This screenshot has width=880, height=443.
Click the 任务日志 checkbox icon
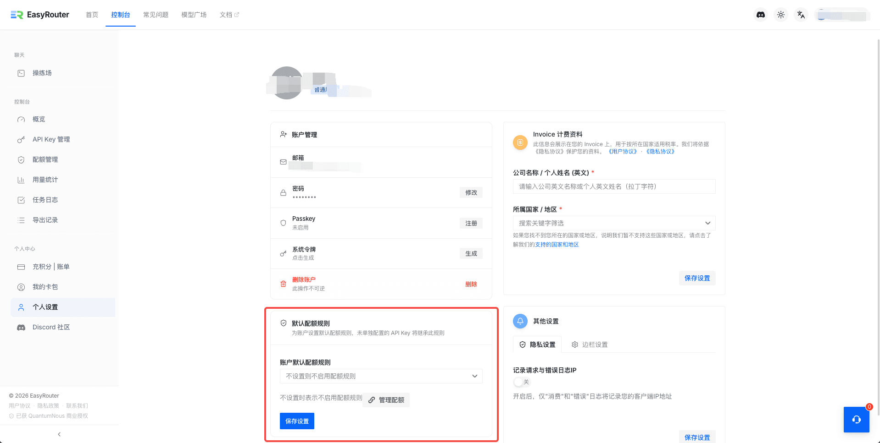(21, 200)
